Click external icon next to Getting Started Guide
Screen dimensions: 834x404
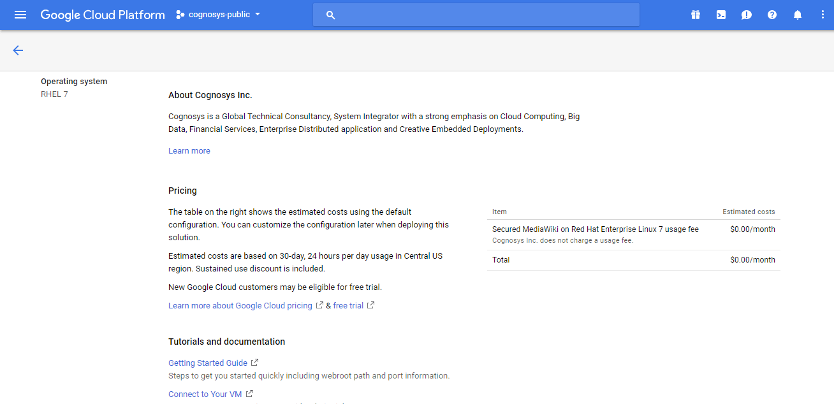click(x=254, y=363)
